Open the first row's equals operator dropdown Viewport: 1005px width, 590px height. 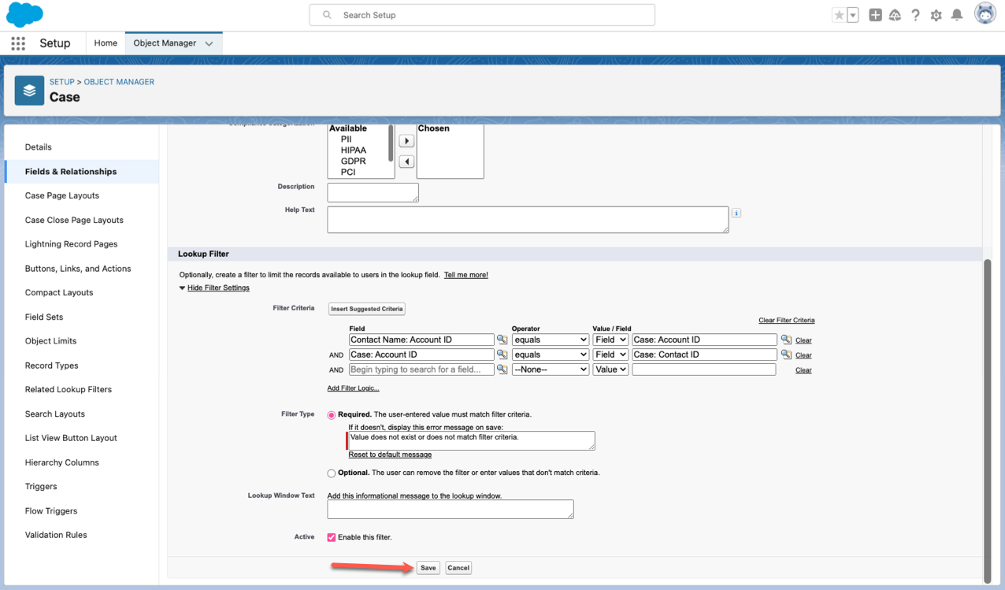550,340
